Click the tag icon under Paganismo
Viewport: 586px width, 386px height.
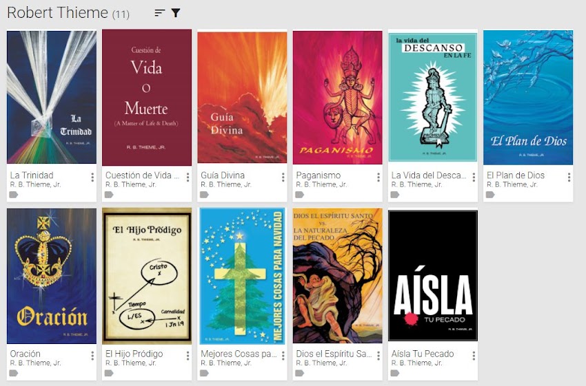300,194
